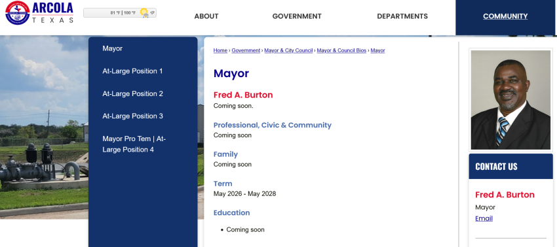Click the sunny weather icon
This screenshot has width=557, height=247.
tap(144, 13)
